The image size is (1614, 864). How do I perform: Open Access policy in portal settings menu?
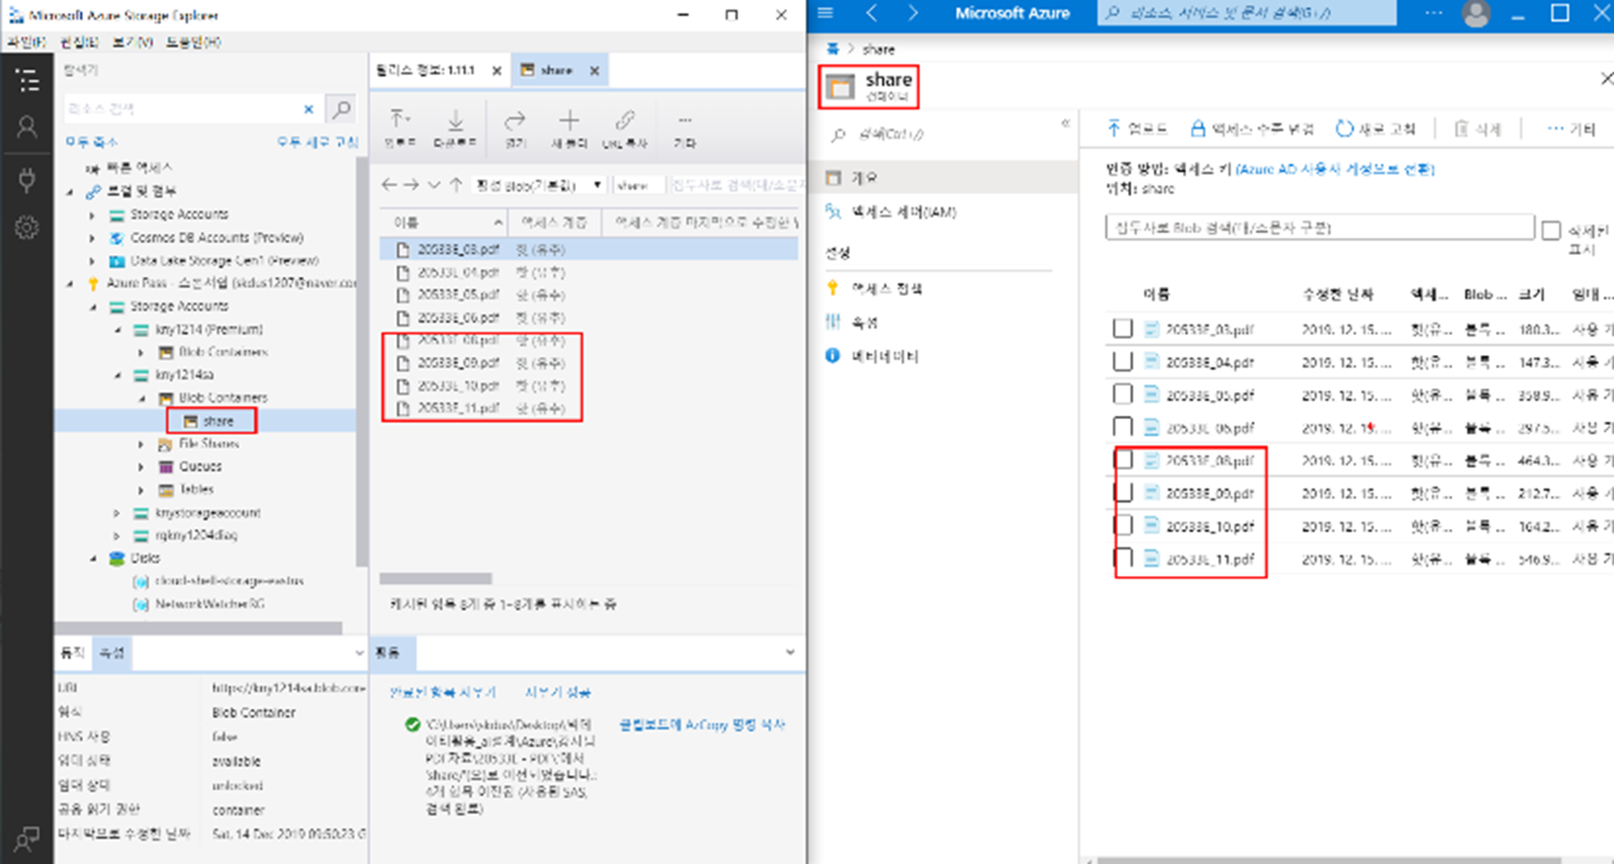pos(886,288)
